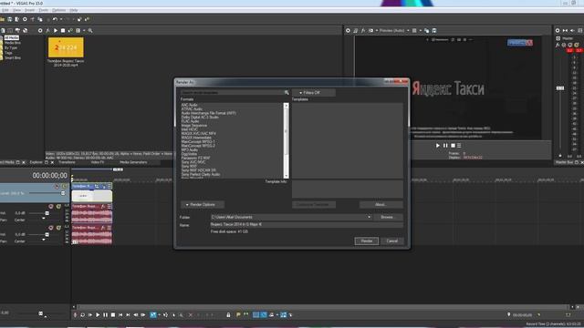
Task: Open the Tools menu
Action: pyautogui.click(x=44, y=10)
